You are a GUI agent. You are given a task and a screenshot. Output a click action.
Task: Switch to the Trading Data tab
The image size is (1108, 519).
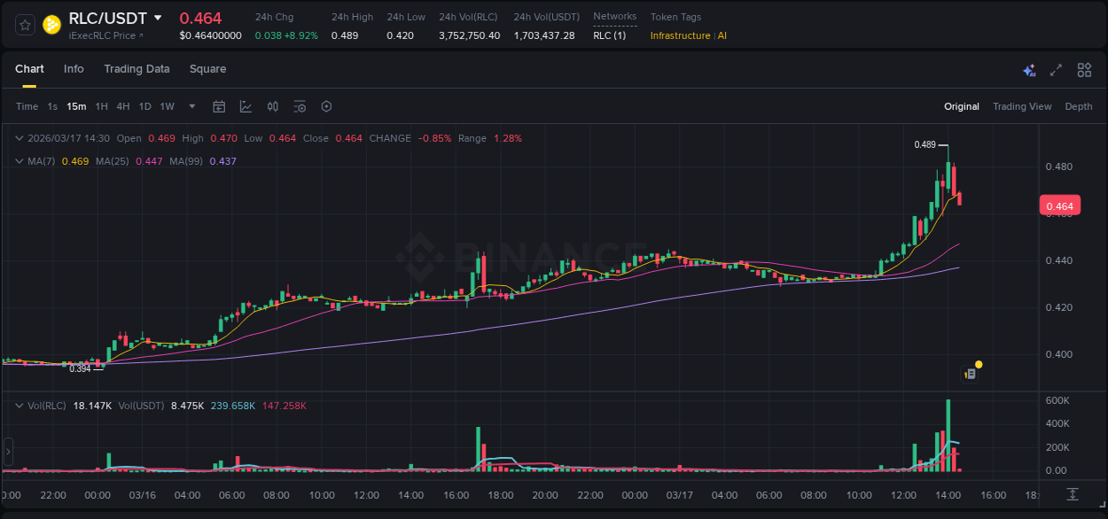137,69
